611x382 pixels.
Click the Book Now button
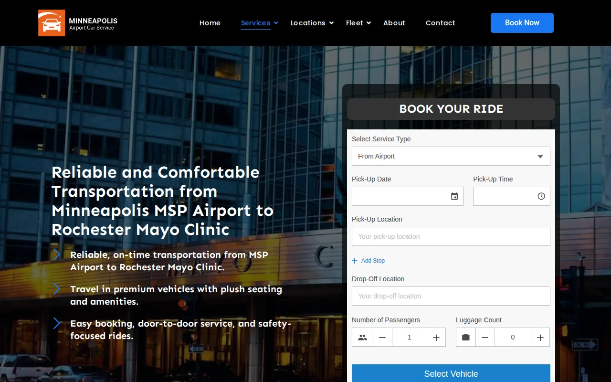click(x=522, y=23)
